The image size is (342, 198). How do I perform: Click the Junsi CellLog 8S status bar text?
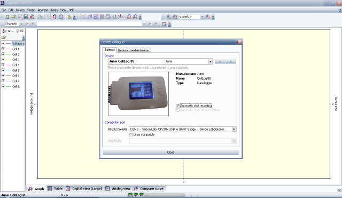point(14,195)
